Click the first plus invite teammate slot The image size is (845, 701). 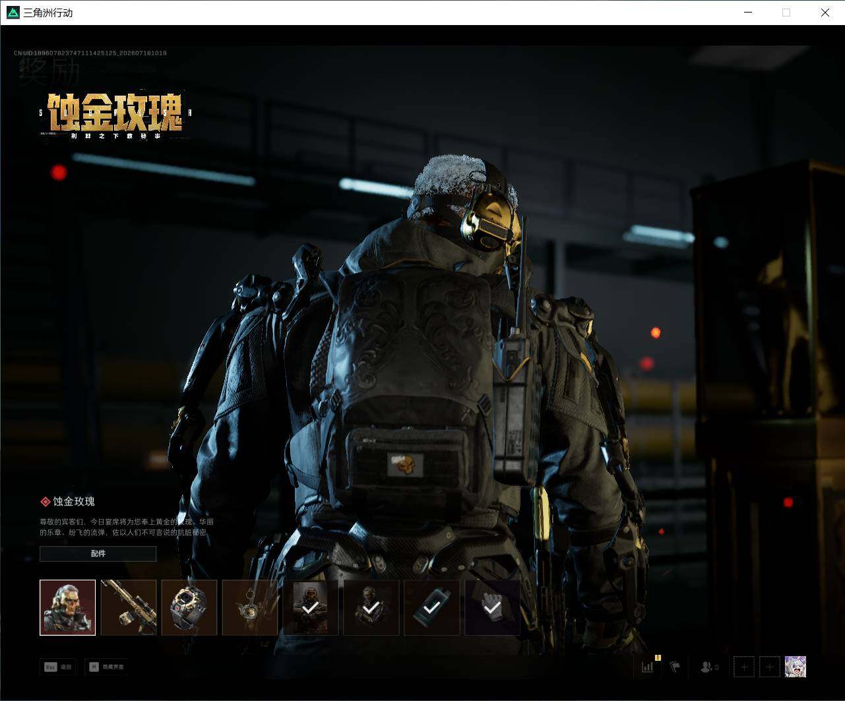[744, 667]
